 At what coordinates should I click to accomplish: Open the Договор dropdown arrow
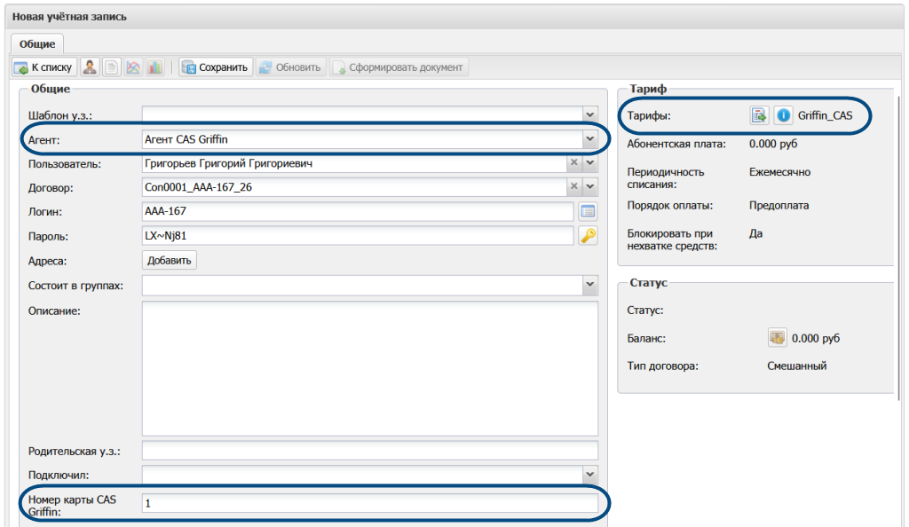589,186
